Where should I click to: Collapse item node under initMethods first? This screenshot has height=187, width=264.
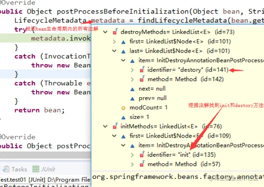(124, 145)
